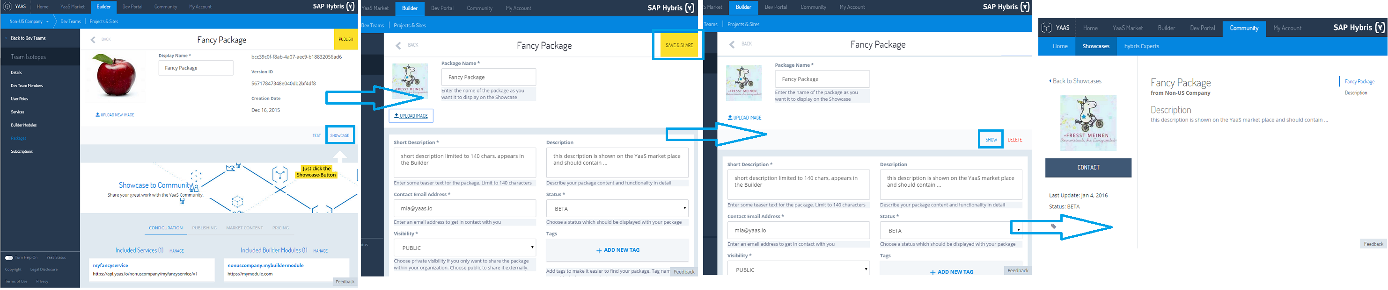Click the CONTACT button
Viewport: 1388px width, 290px height.
[1088, 168]
